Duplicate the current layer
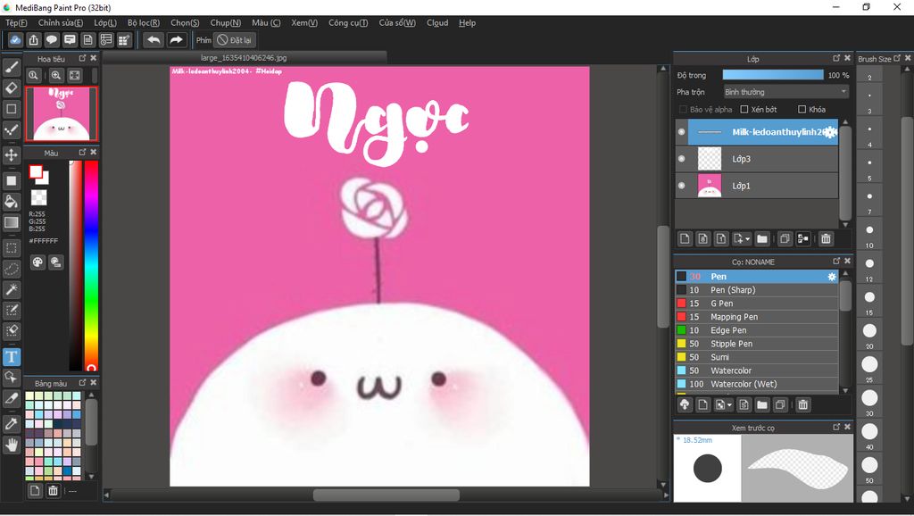Screen dimensions: 914x516 click(785, 238)
